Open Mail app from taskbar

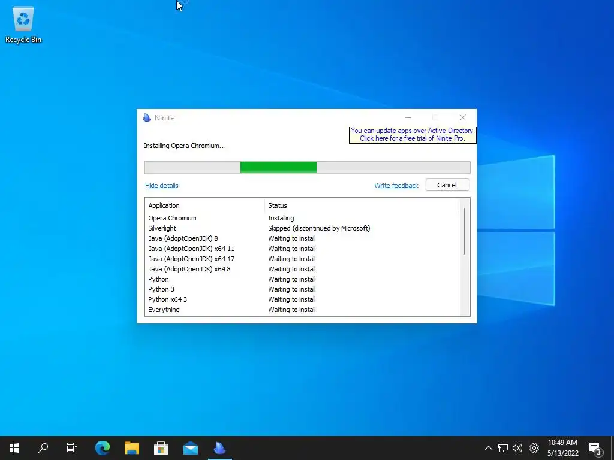click(x=191, y=448)
